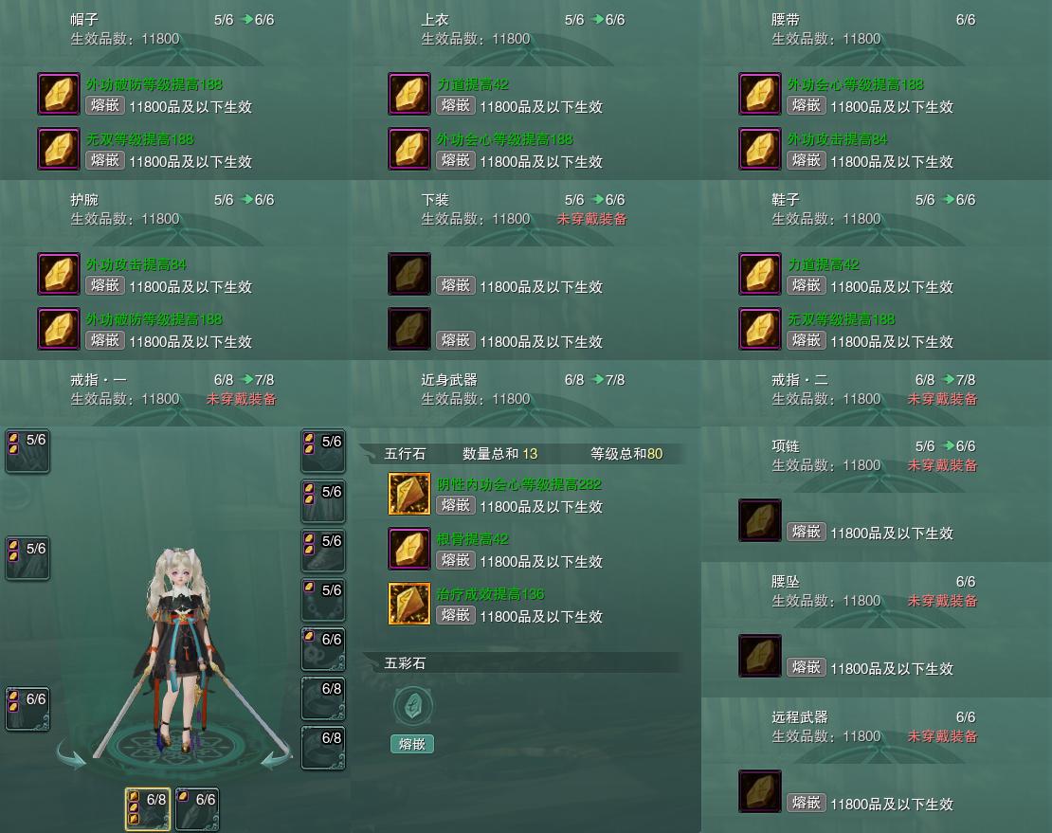The image size is (1052, 833).
Task: Rotate character left with curved arrow
Action: coord(71,754)
